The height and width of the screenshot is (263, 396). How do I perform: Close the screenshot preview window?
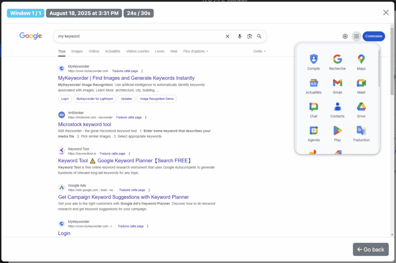pos(386,12)
